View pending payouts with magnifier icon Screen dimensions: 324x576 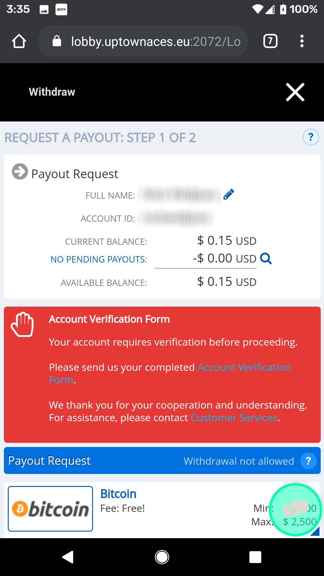266,258
